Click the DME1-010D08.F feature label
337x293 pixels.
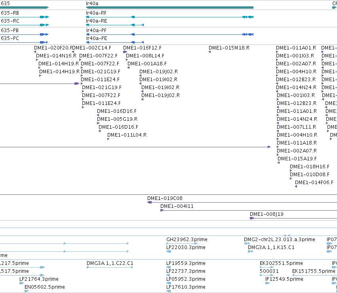310,174
